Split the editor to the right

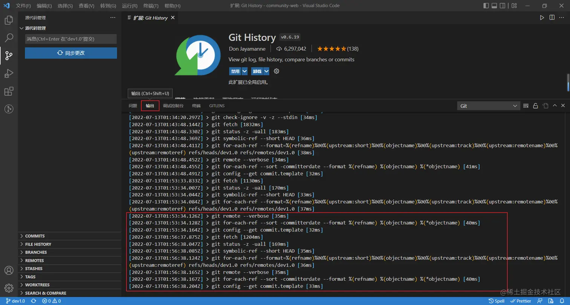point(552,18)
